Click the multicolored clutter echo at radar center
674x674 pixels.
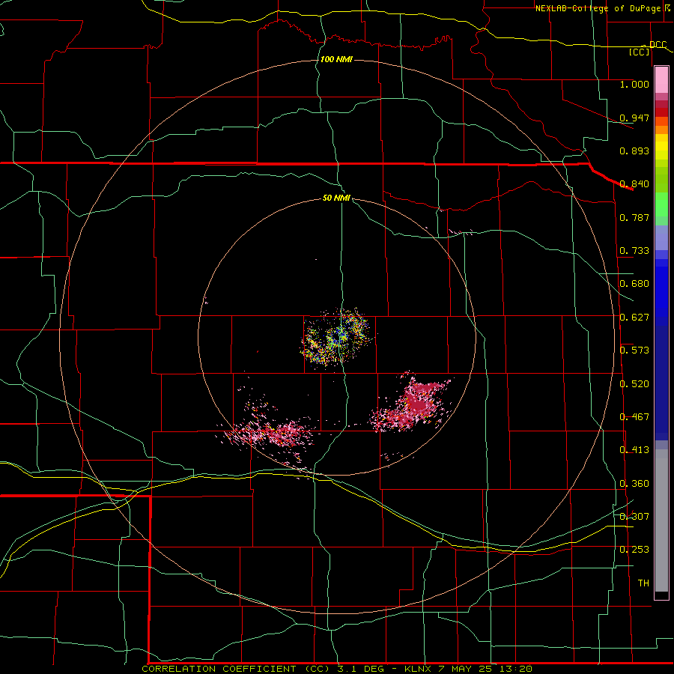coord(338,338)
